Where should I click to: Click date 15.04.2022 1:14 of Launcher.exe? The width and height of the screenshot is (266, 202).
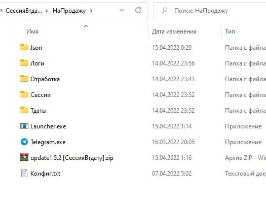172,126
